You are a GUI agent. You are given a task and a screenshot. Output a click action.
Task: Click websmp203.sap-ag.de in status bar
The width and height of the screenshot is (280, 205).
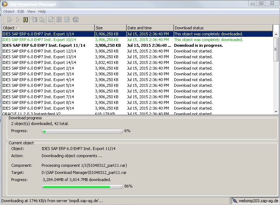pyautogui.click(x=259, y=201)
